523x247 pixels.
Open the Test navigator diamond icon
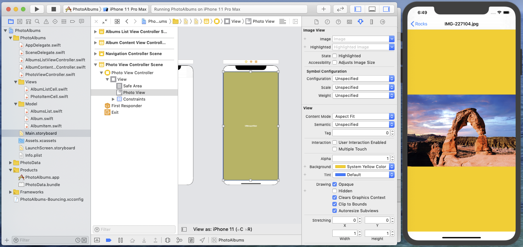(55, 21)
